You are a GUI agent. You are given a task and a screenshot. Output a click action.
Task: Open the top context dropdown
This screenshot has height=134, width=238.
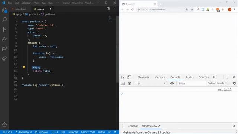click(x=151, y=83)
